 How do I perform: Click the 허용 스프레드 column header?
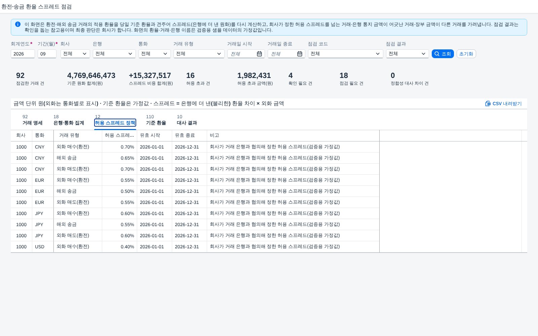(x=119, y=135)
